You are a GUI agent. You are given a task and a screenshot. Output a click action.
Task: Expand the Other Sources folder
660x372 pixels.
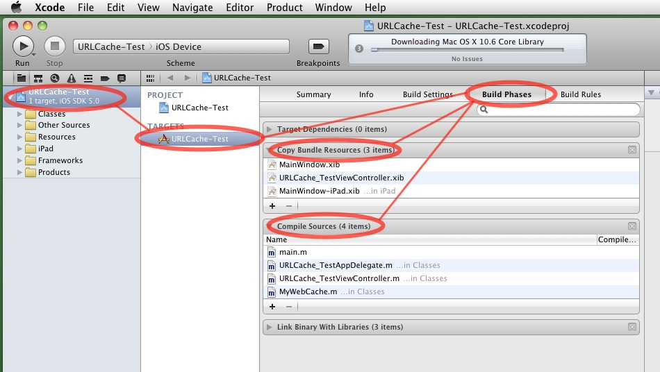[x=19, y=125]
